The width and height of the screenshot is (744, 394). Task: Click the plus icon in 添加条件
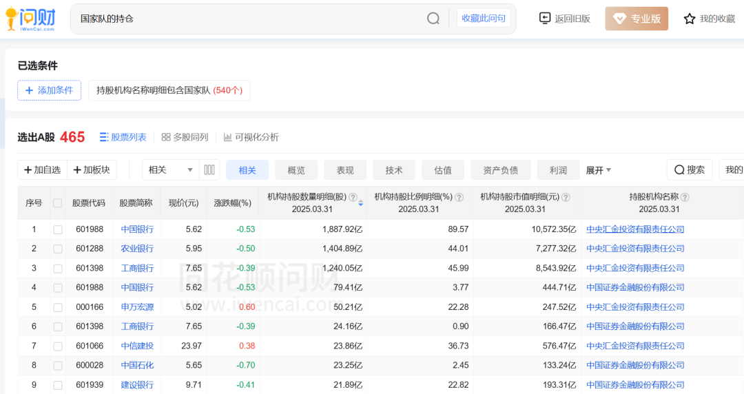[29, 90]
